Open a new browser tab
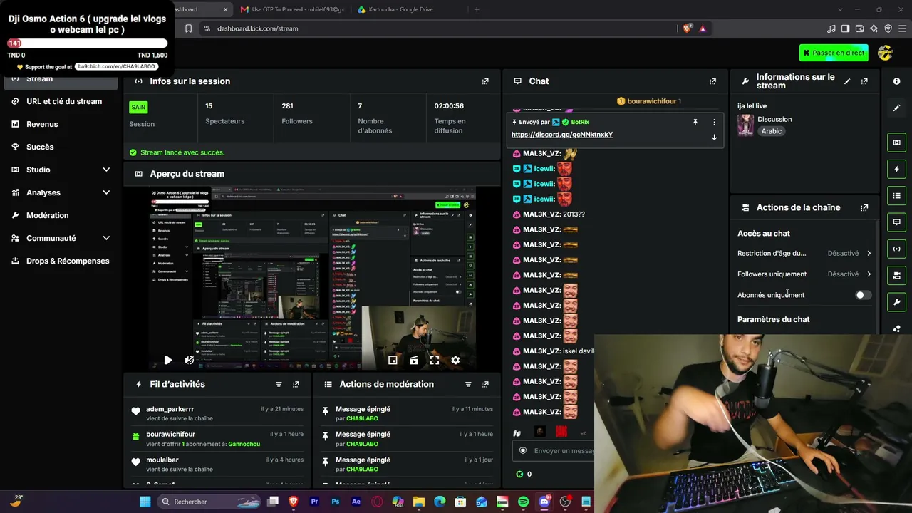912x513 pixels. [477, 9]
